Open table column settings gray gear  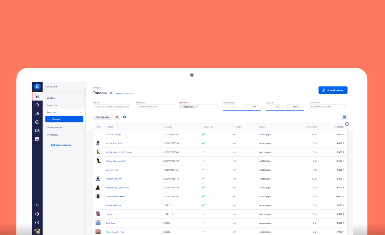[x=347, y=124]
